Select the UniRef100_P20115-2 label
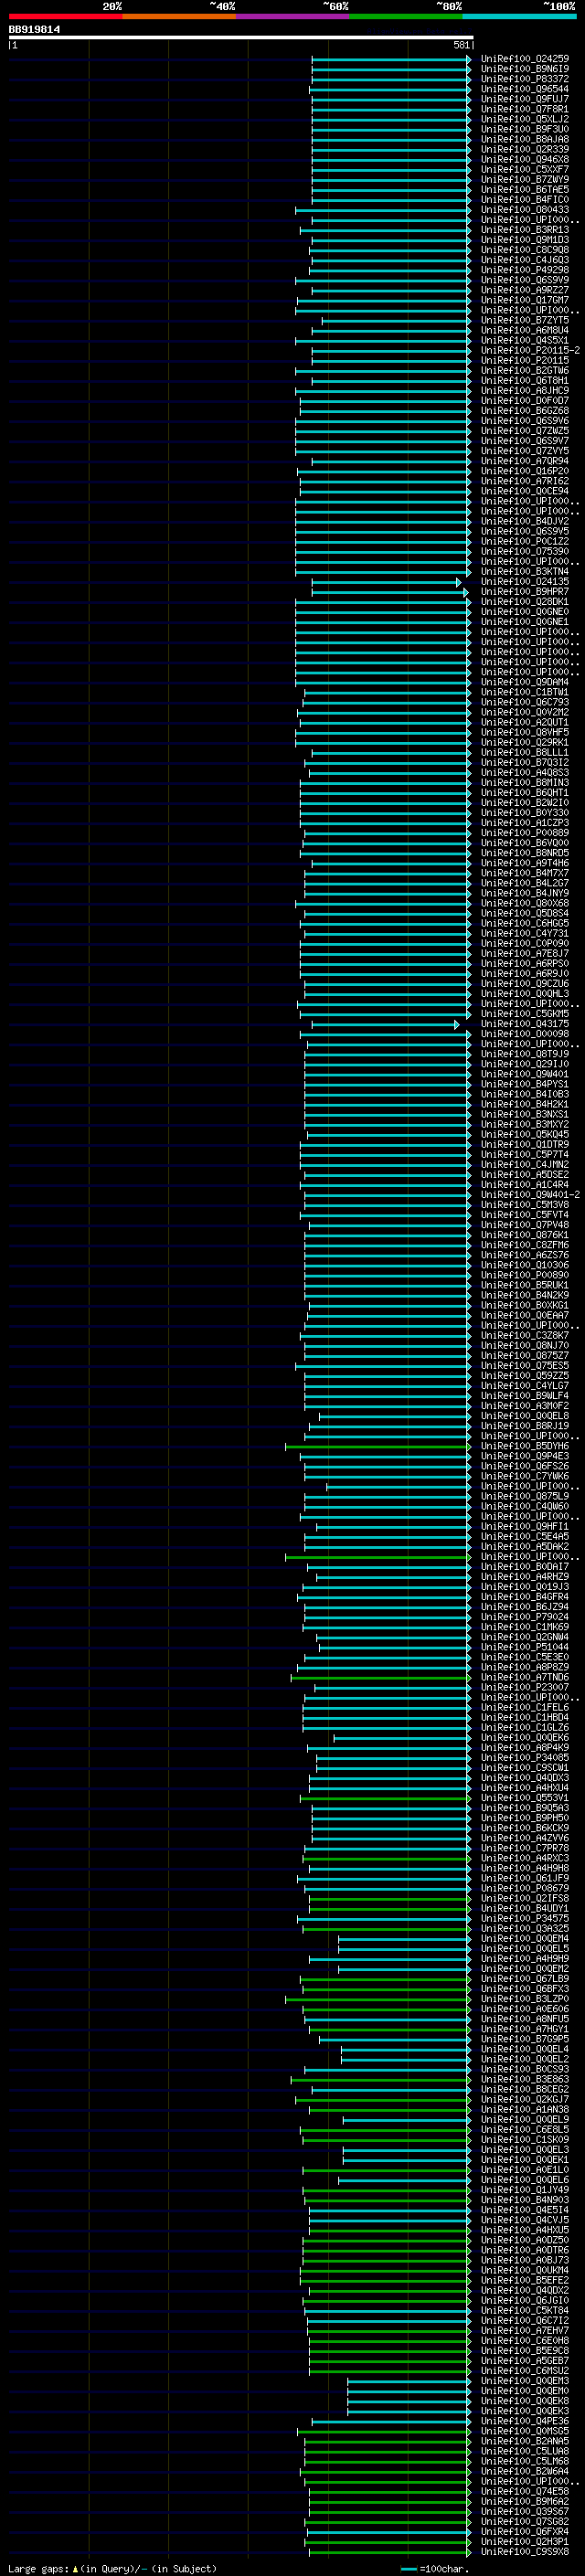The height and width of the screenshot is (2576, 585). (530, 350)
